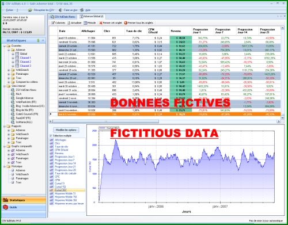
Task: Click the Pas de mise à jour automatique status text
Action: (x=266, y=221)
